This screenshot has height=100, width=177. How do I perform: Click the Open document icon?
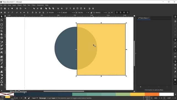point(5,9)
